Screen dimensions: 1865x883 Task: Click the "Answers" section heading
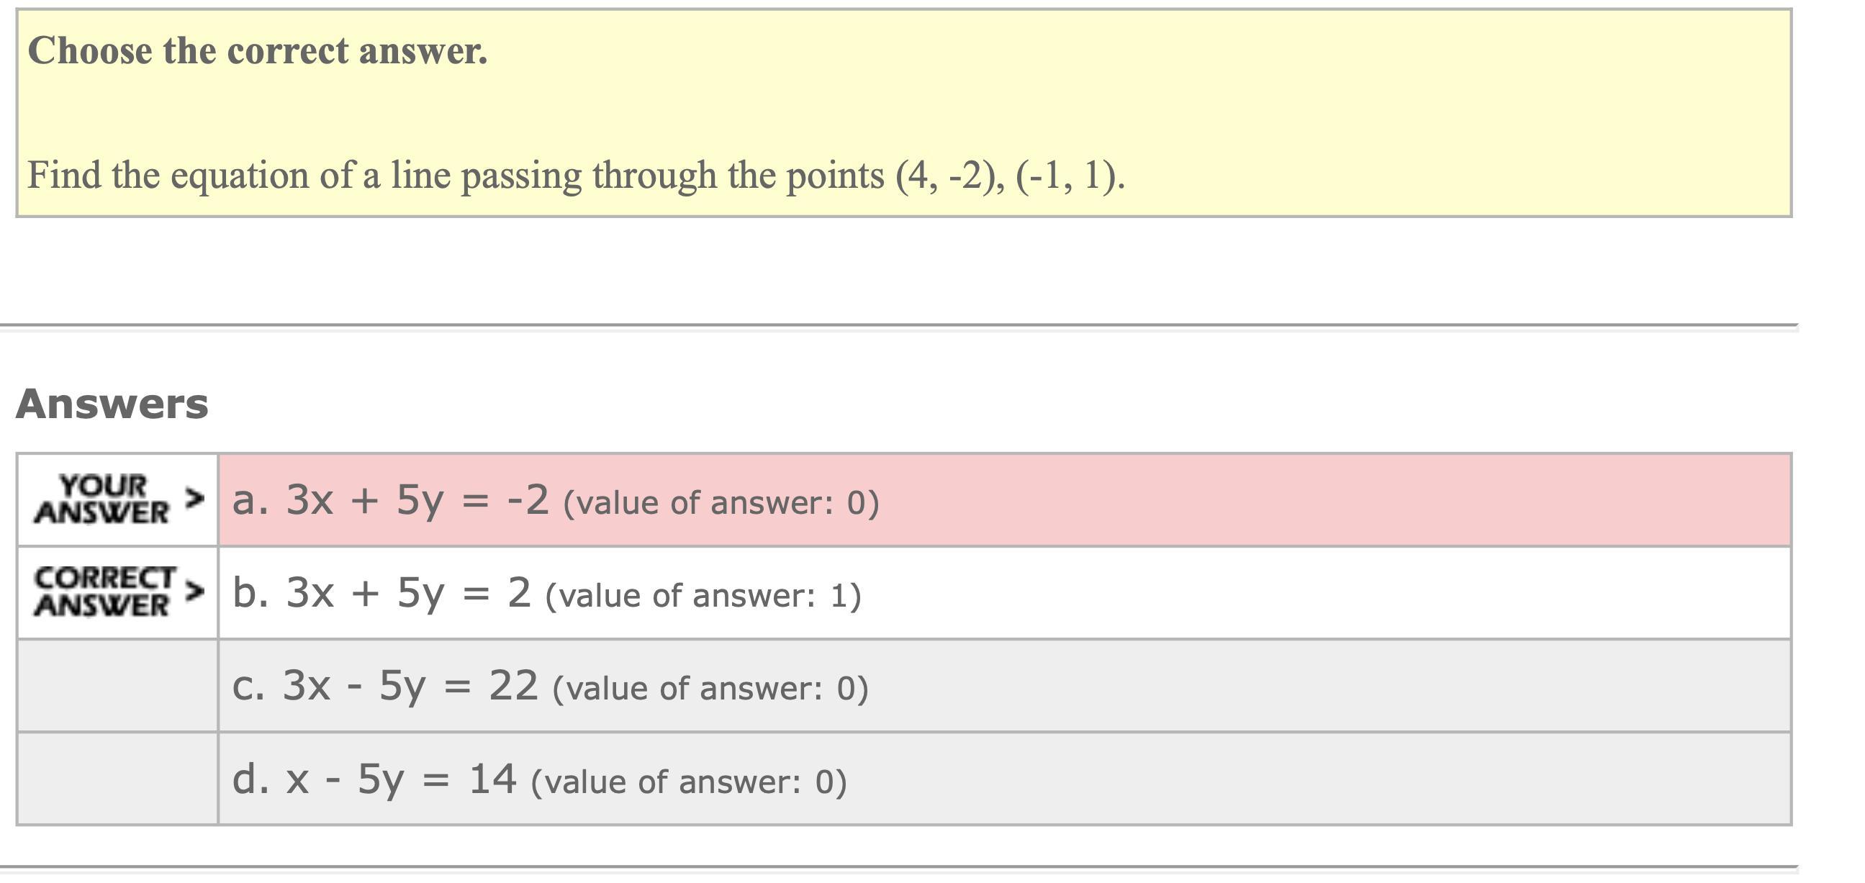tap(112, 404)
